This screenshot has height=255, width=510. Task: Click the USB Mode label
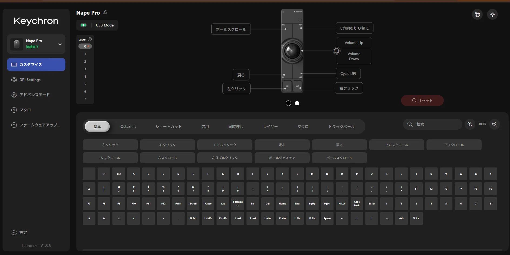105,25
